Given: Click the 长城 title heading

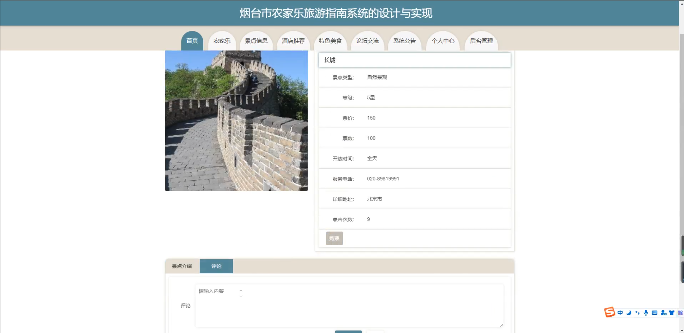Looking at the screenshot, I should [330, 60].
